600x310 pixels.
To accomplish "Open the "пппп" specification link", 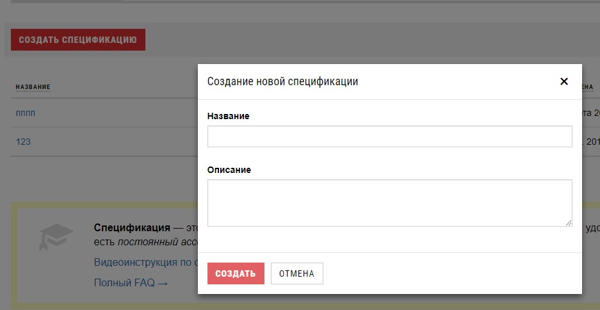I will (x=26, y=113).
